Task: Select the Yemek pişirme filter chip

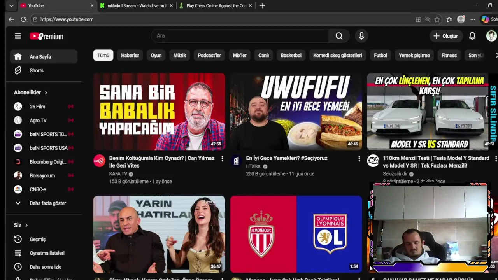Action: [x=414, y=55]
